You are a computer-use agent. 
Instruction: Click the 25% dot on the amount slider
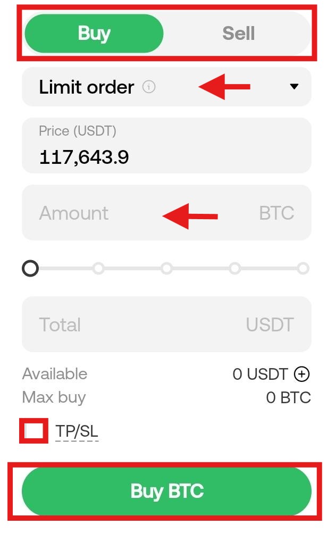pos(98,269)
